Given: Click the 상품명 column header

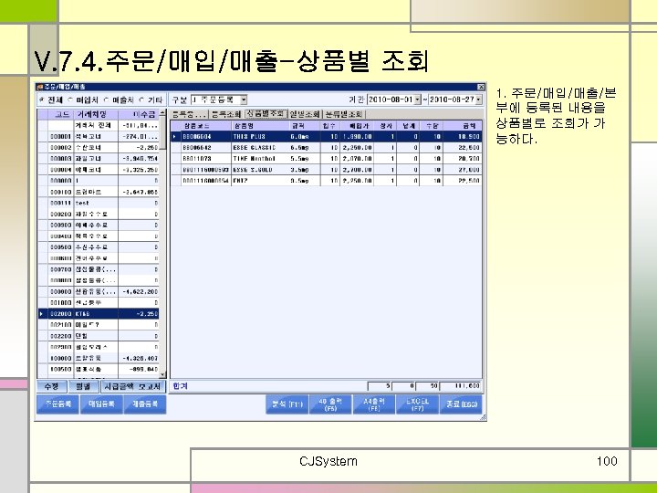Looking at the screenshot, I should coord(260,125).
